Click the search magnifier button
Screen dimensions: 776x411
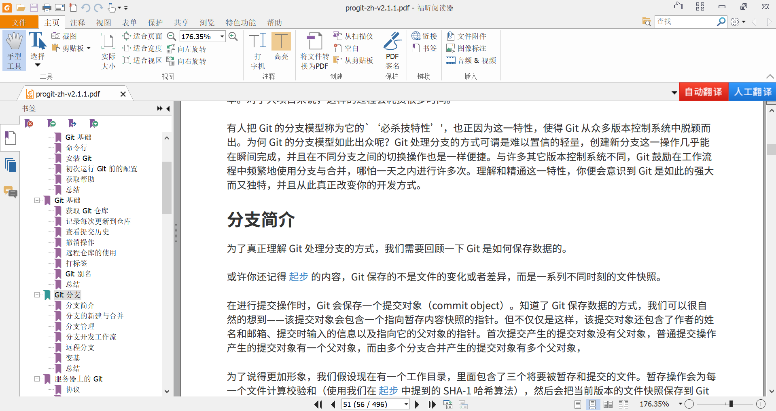pos(721,21)
